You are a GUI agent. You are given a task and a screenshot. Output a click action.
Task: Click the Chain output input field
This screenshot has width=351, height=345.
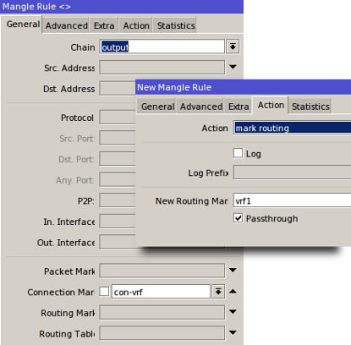[x=162, y=47]
